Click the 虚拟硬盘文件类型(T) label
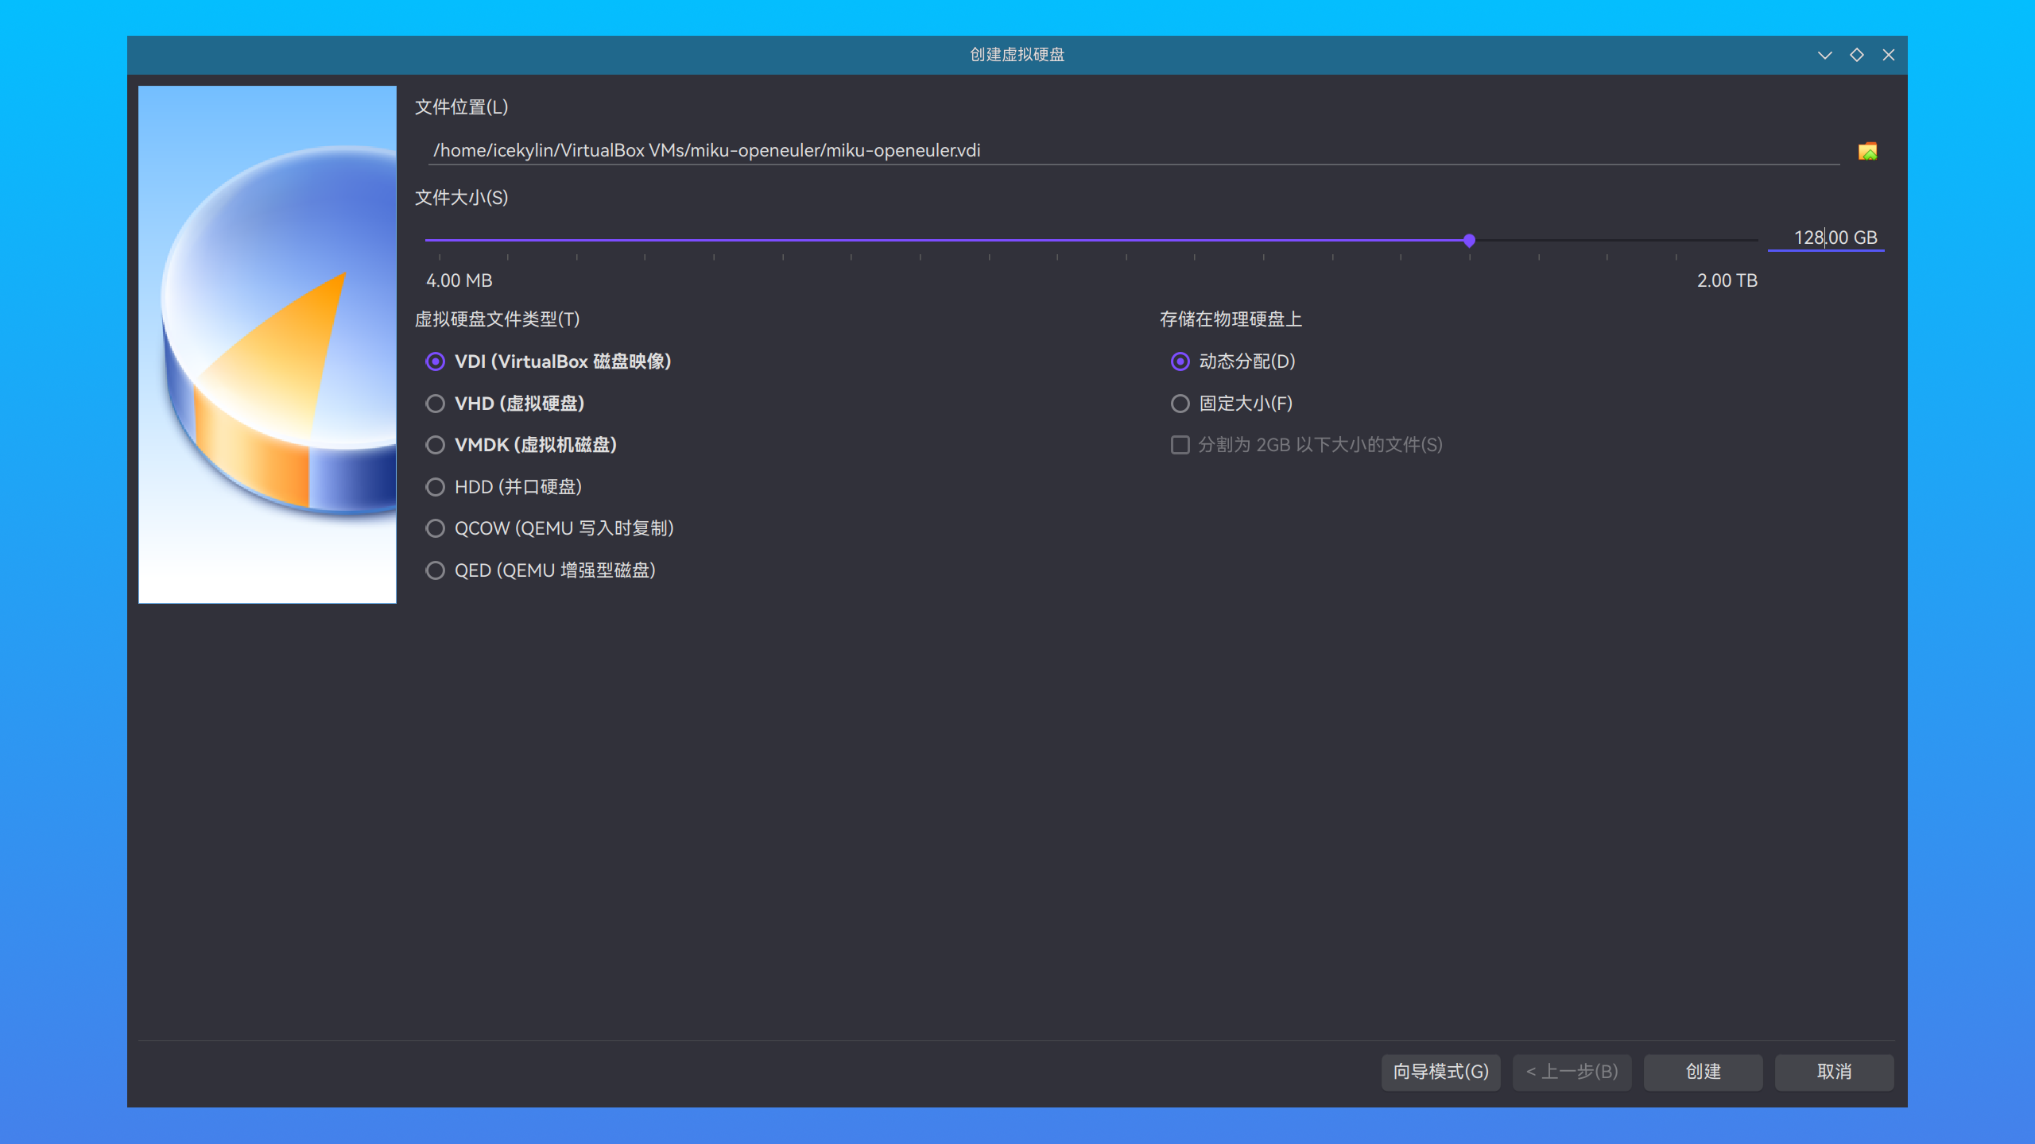2035x1144 pixels. [x=497, y=319]
